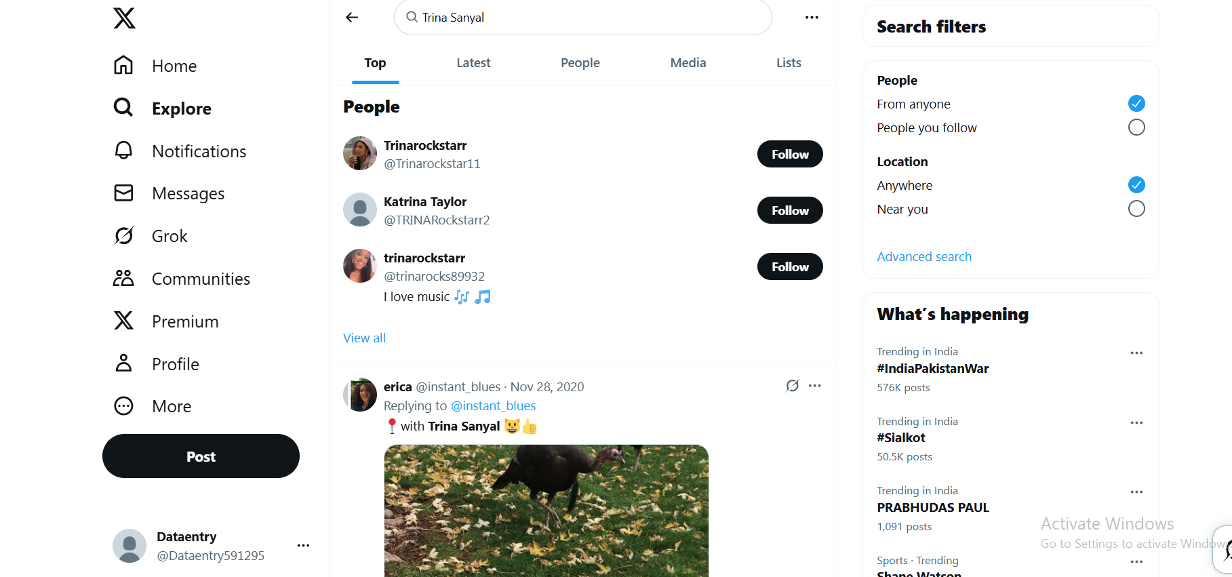Viewport: 1232px width, 577px height.
Task: Click the X logo icon
Action: click(x=125, y=18)
